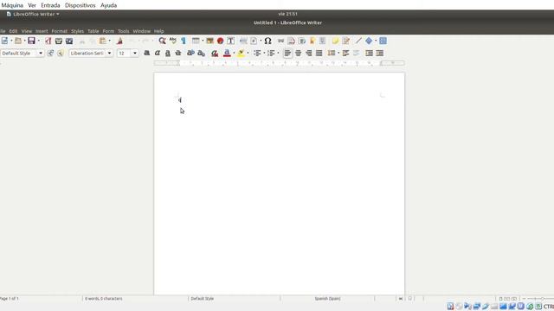Set line spacing icon

coord(332,54)
